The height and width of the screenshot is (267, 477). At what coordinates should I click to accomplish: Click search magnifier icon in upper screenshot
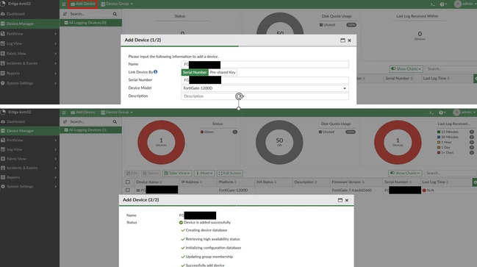pyautogui.click(x=115, y=14)
